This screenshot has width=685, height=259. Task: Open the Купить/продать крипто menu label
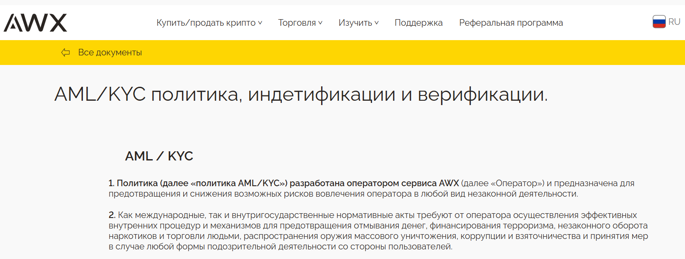click(206, 23)
